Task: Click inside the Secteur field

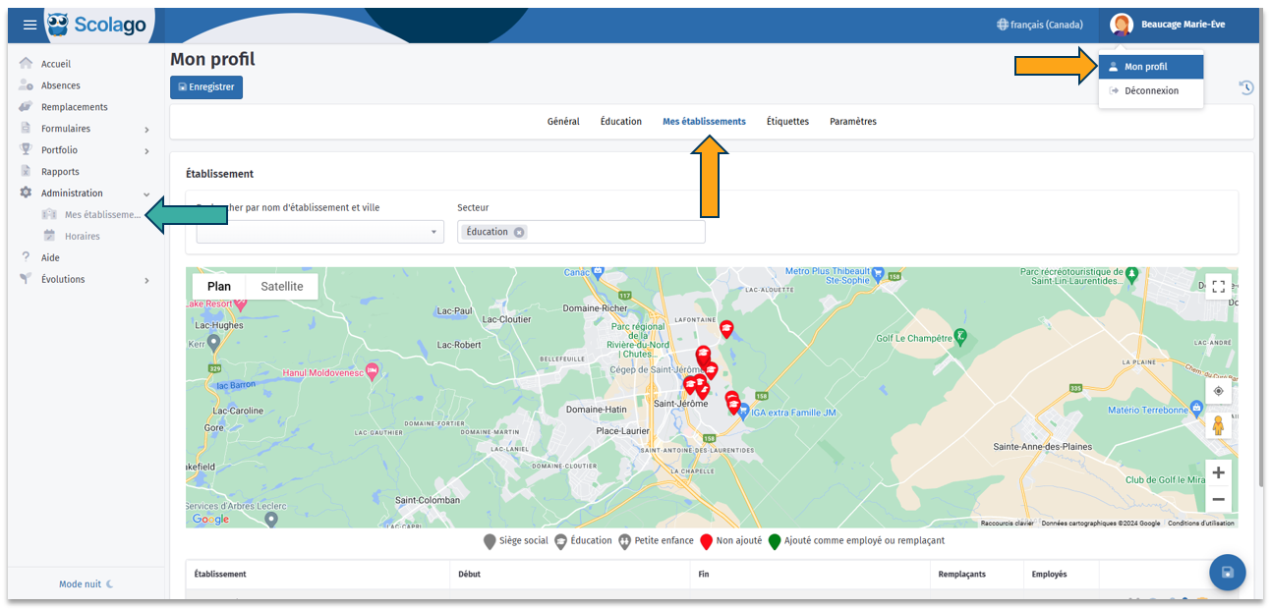Action: (581, 232)
